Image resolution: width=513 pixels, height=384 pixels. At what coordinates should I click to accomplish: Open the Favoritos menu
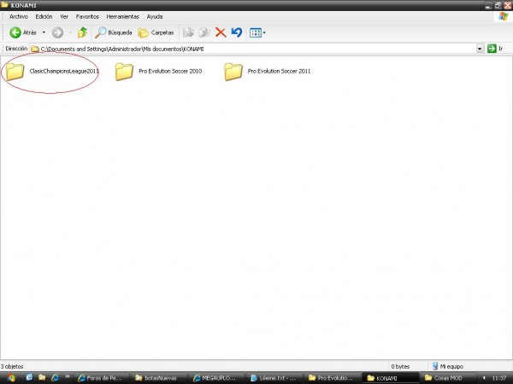[x=87, y=16]
